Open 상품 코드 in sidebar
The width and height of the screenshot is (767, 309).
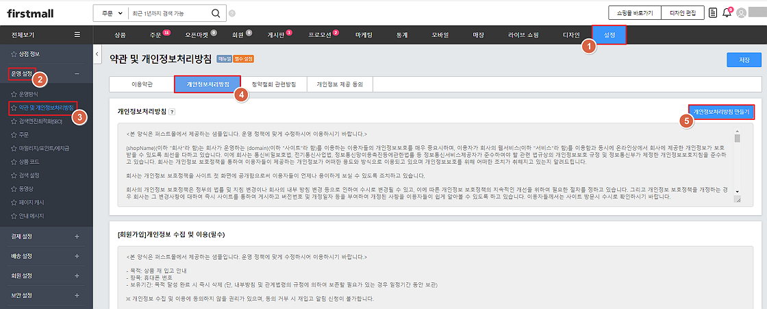coord(29,162)
